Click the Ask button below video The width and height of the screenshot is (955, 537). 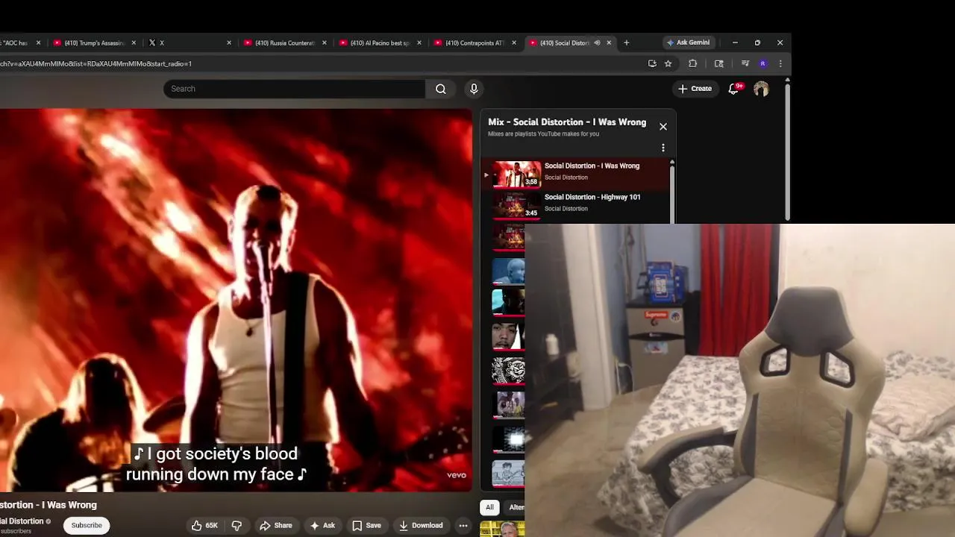322,525
